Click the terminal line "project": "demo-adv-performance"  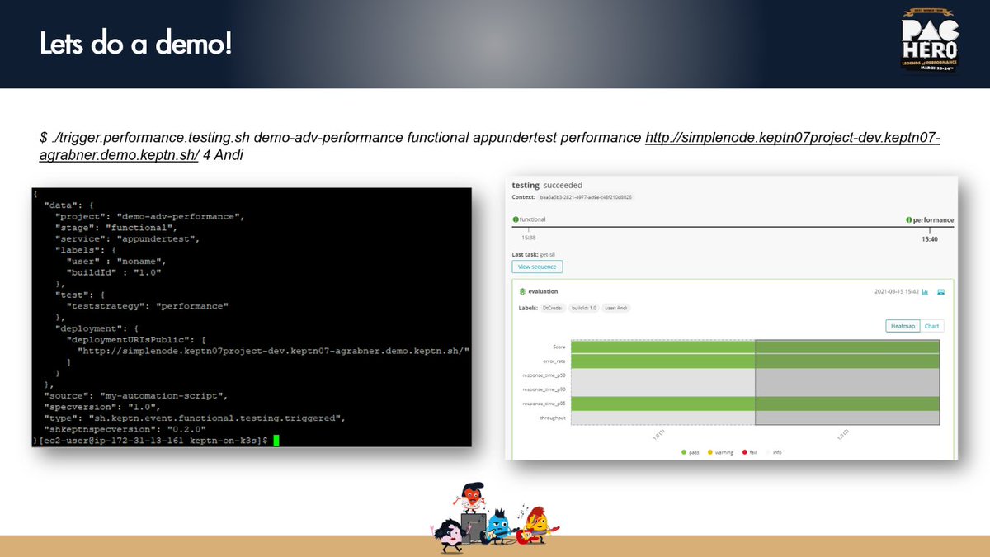(x=150, y=216)
